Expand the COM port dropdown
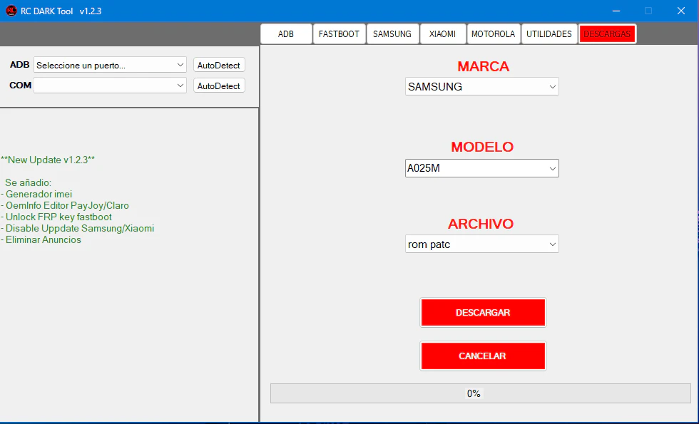The image size is (699, 424). click(110, 86)
